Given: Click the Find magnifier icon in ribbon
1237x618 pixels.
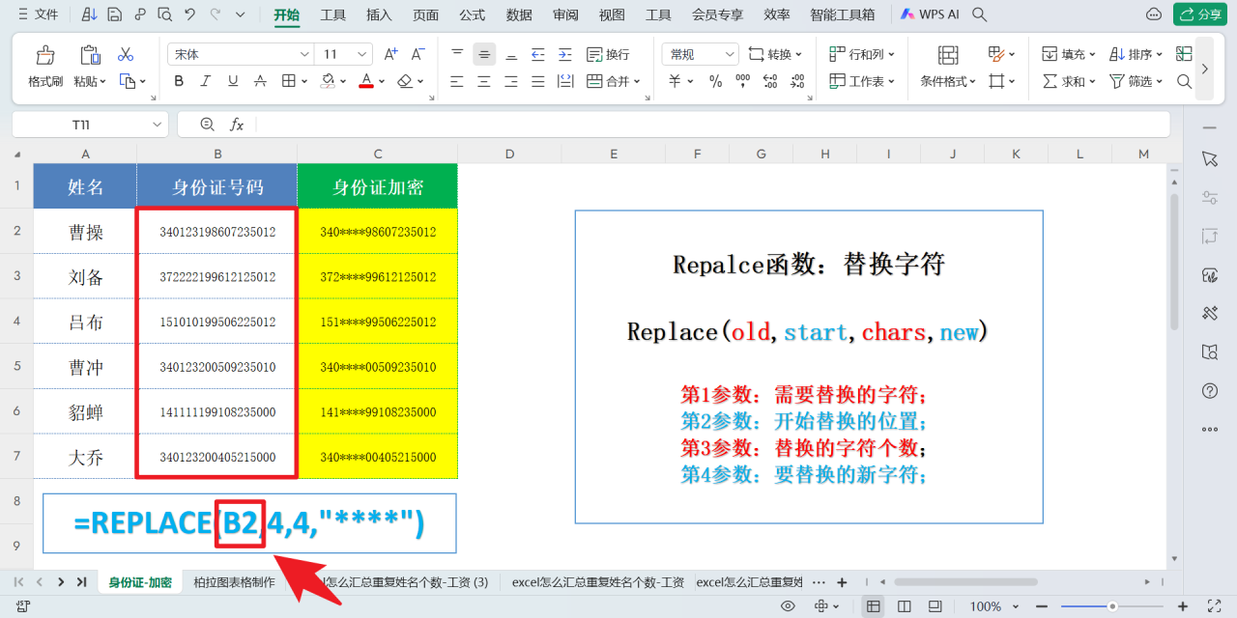Looking at the screenshot, I should coord(1185,81).
